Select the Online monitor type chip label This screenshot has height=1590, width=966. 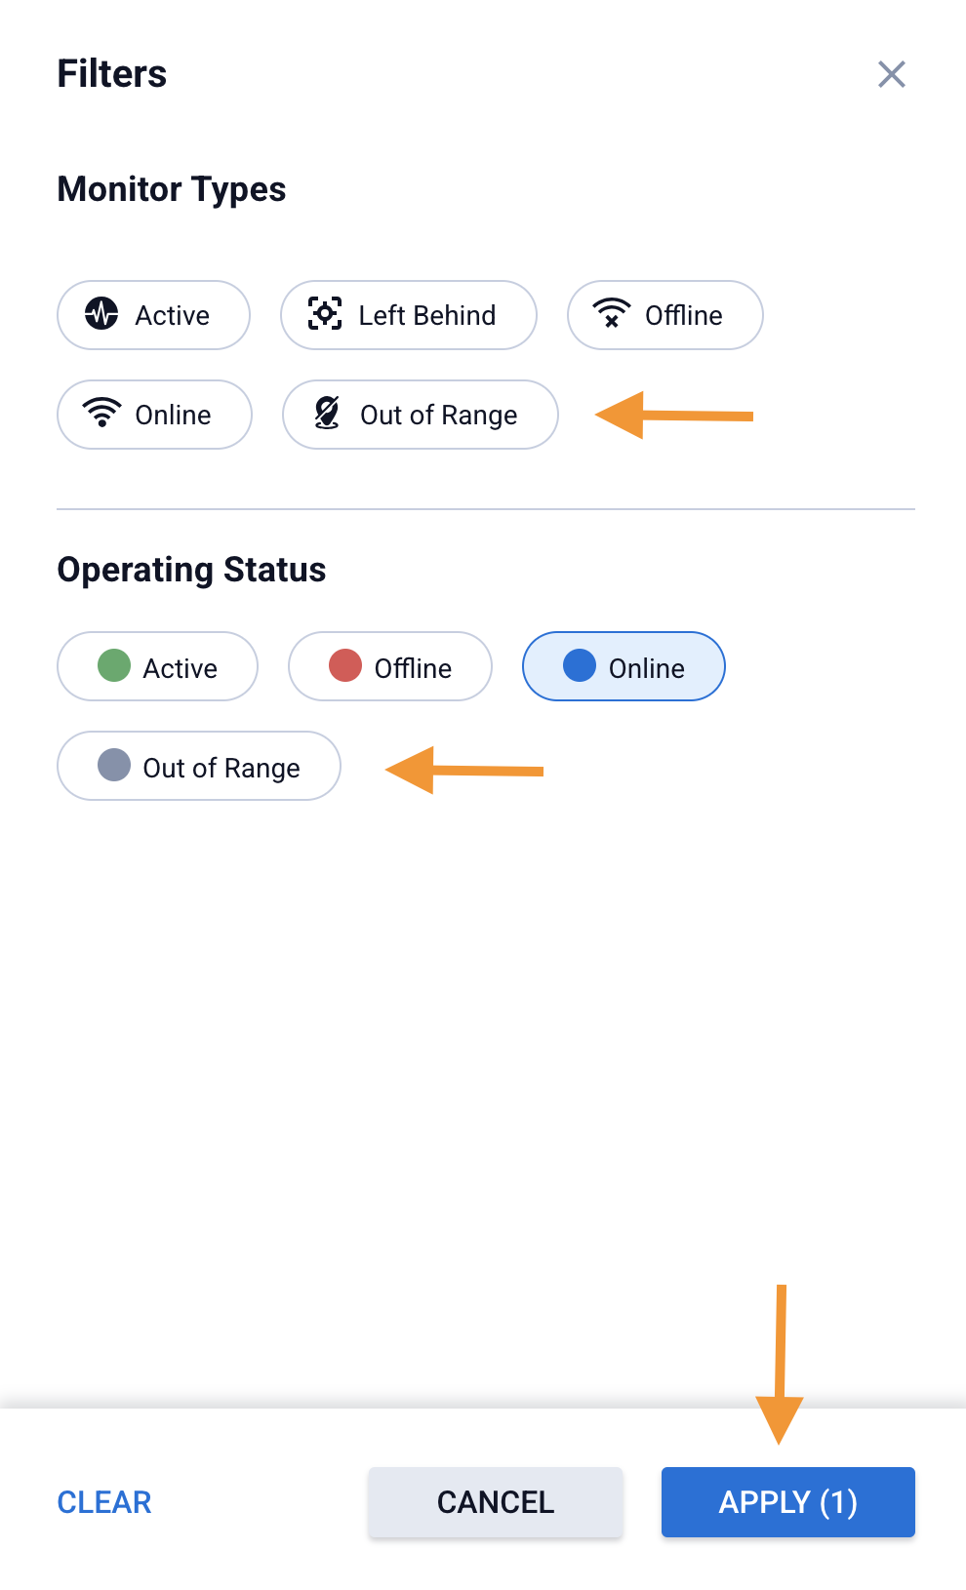click(173, 416)
